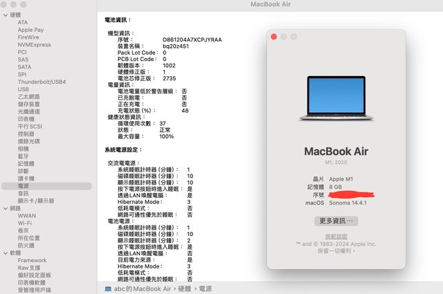
Task: Click the laptop icon in the path bar
Action: point(108,288)
